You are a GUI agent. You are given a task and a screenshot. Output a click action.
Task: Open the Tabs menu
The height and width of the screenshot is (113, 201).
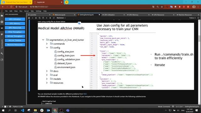(x=32, y=11)
